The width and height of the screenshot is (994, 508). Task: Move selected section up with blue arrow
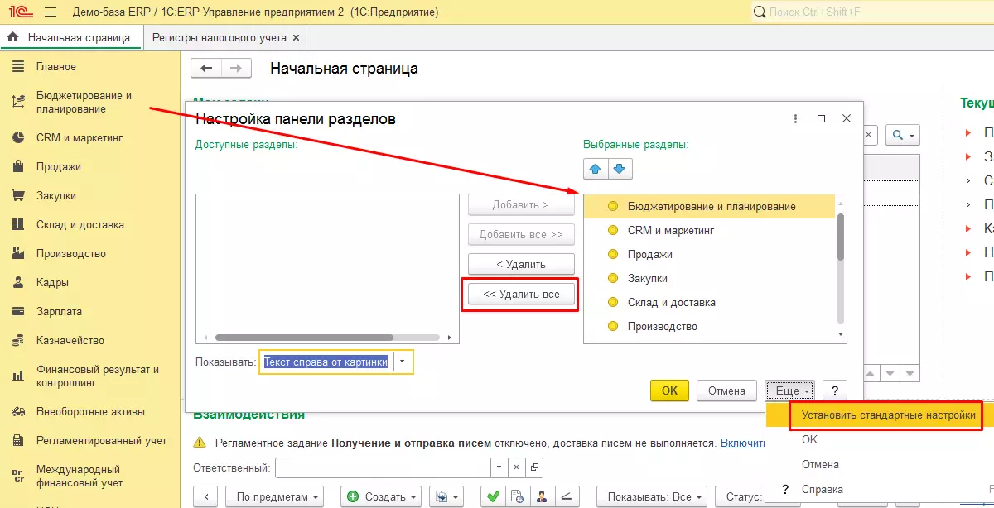[595, 169]
